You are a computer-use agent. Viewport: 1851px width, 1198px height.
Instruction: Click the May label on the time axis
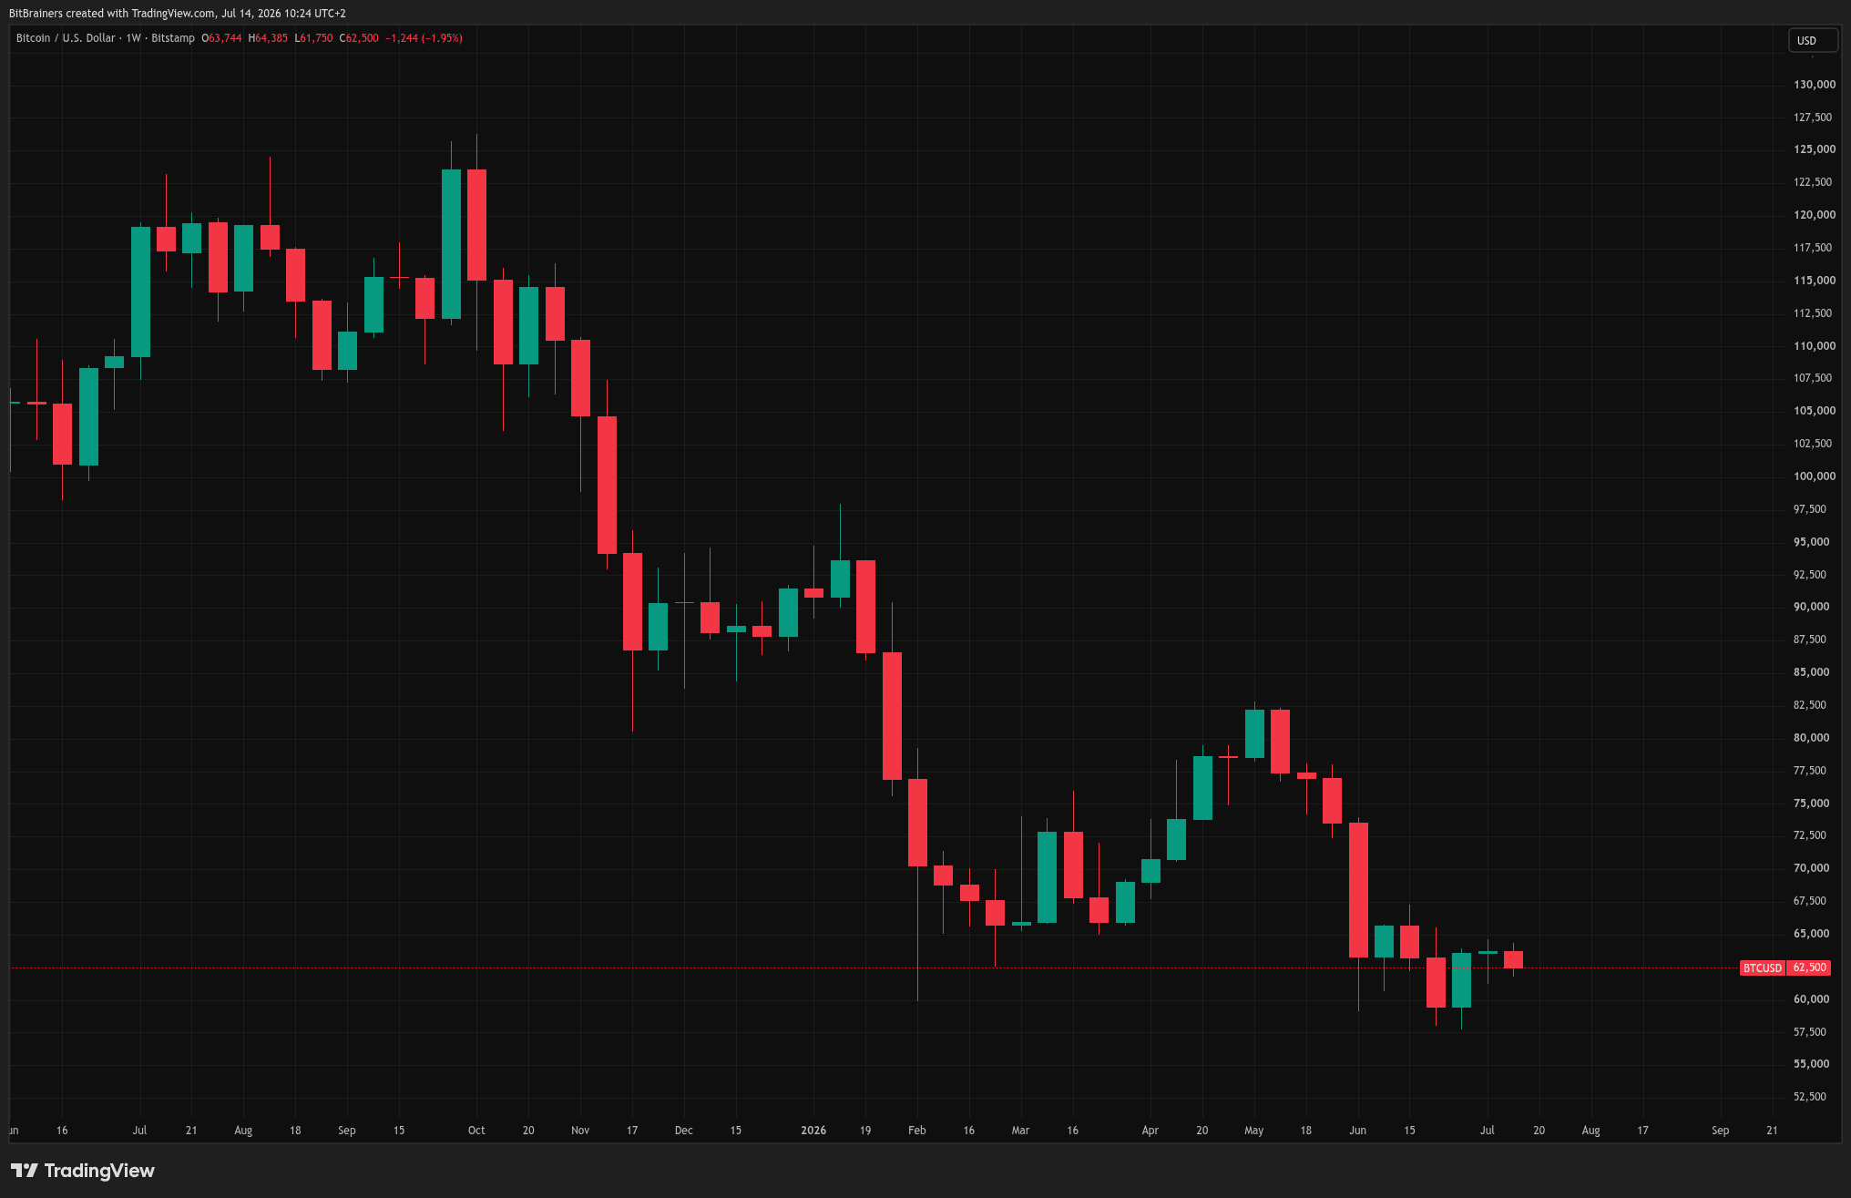[1254, 1131]
